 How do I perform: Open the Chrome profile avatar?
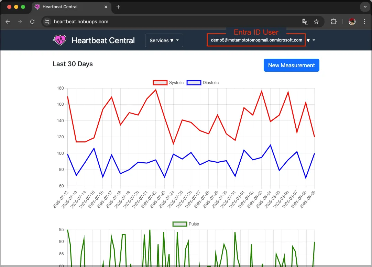tap(352, 22)
